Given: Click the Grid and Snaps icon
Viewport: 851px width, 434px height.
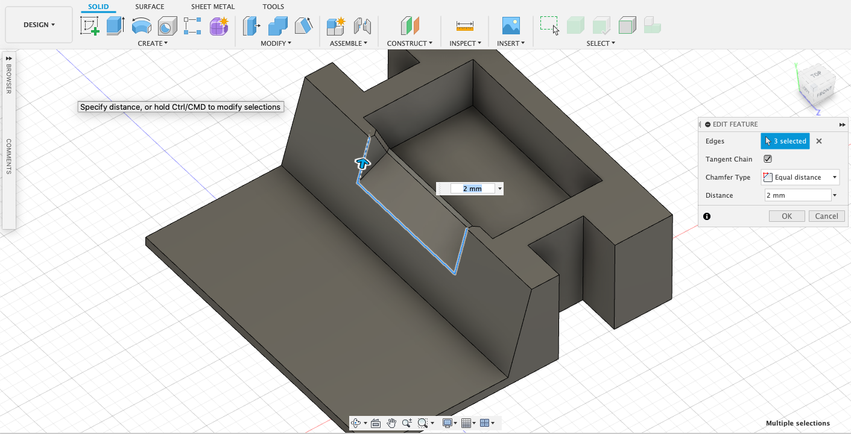Looking at the screenshot, I should coord(466,423).
